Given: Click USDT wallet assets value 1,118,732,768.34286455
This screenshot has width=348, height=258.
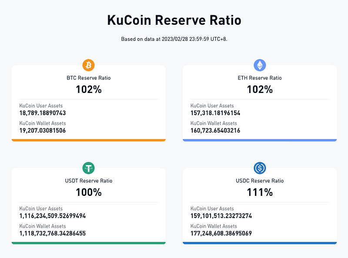Looking at the screenshot, I should [53, 233].
